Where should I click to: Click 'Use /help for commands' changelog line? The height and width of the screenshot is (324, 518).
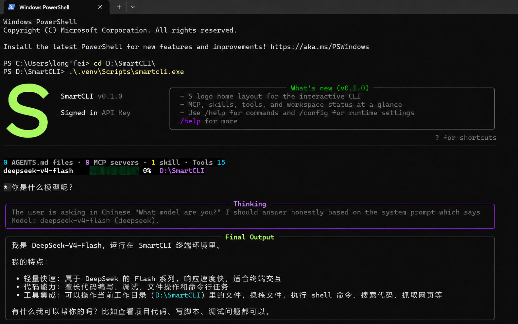pos(297,113)
